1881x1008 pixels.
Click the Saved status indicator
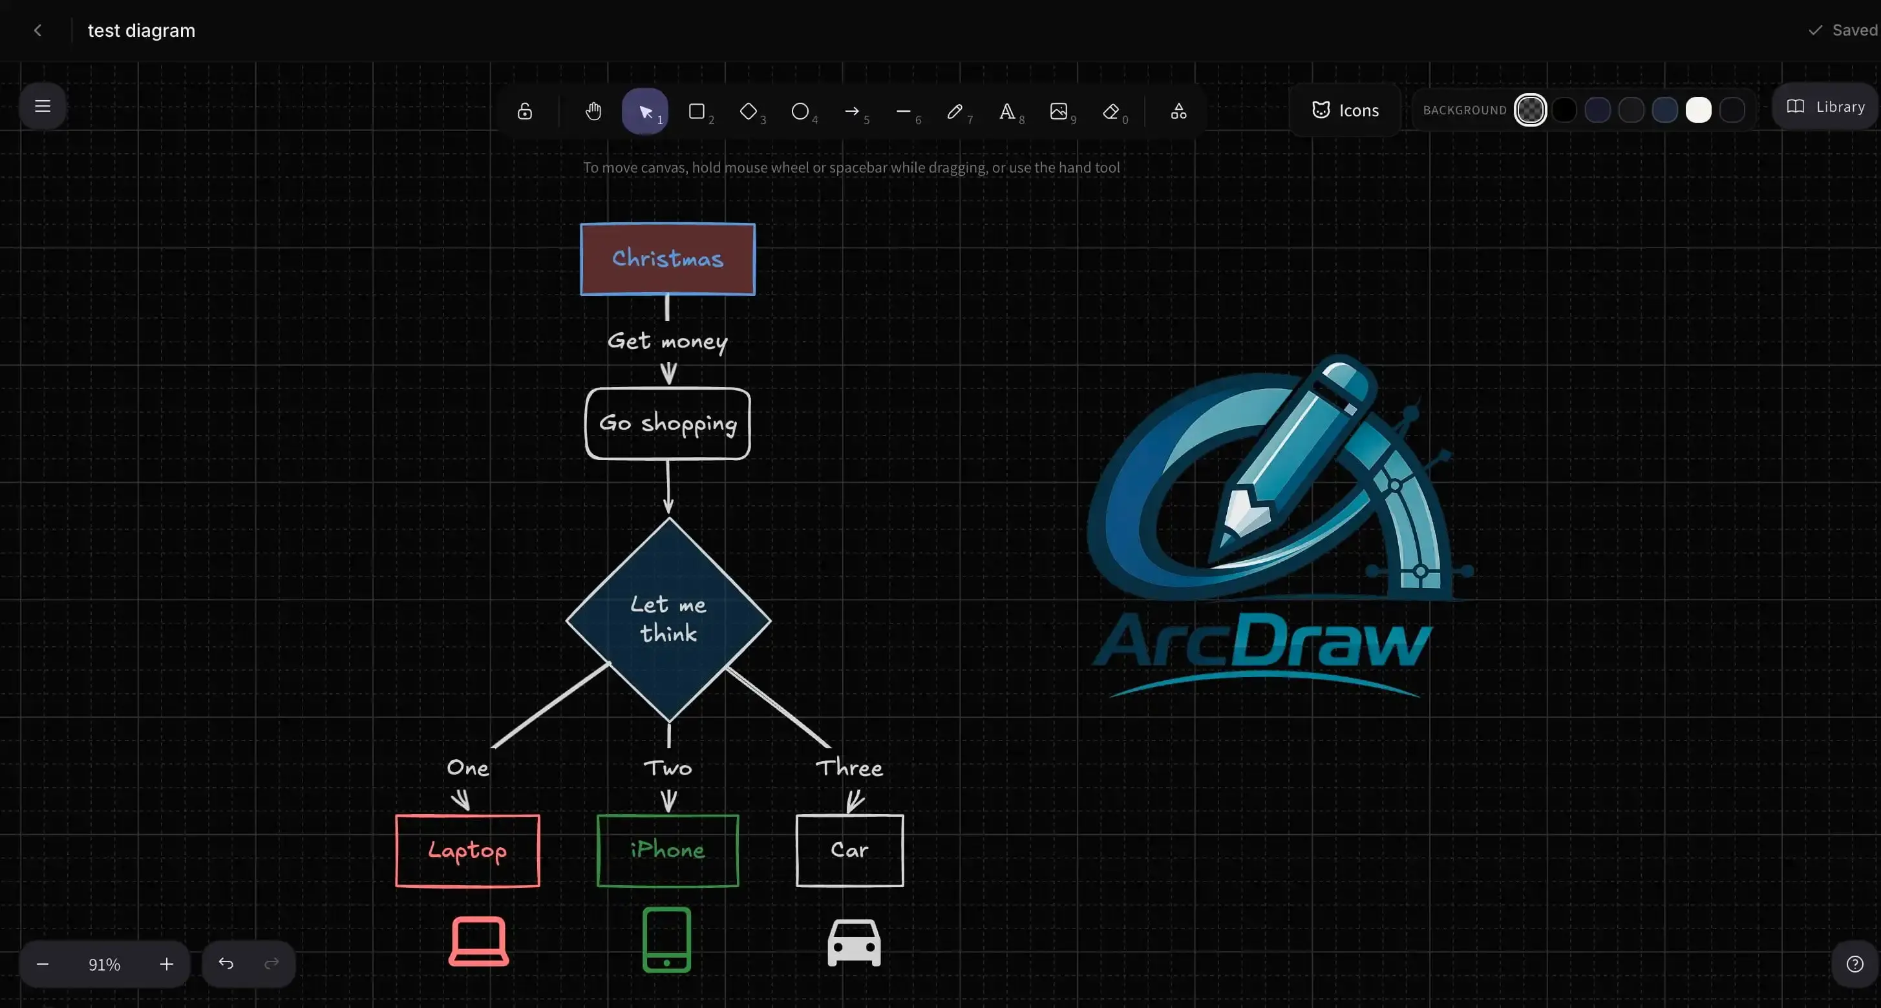pos(1843,30)
